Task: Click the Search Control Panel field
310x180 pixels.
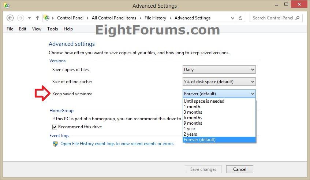Action: [x=276, y=18]
